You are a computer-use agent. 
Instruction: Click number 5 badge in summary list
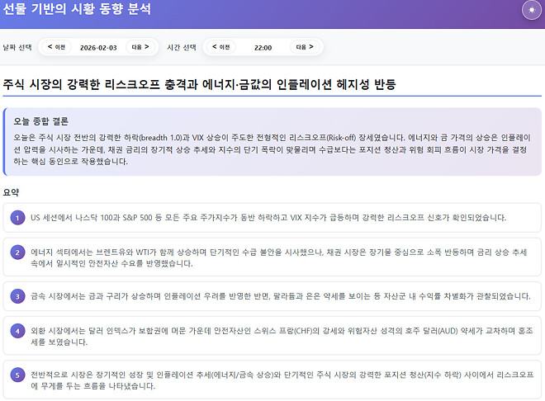click(17, 375)
